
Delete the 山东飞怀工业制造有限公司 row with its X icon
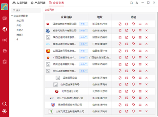[146, 111]
